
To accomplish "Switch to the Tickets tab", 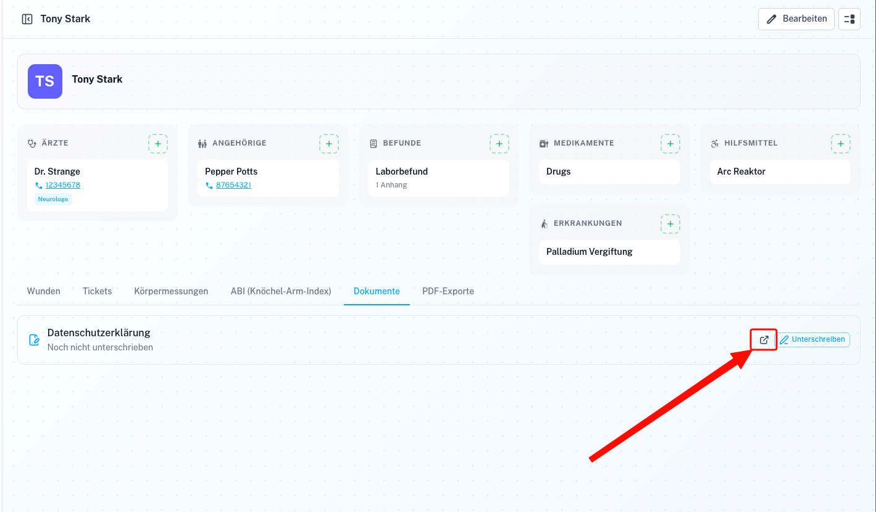I will pos(98,291).
